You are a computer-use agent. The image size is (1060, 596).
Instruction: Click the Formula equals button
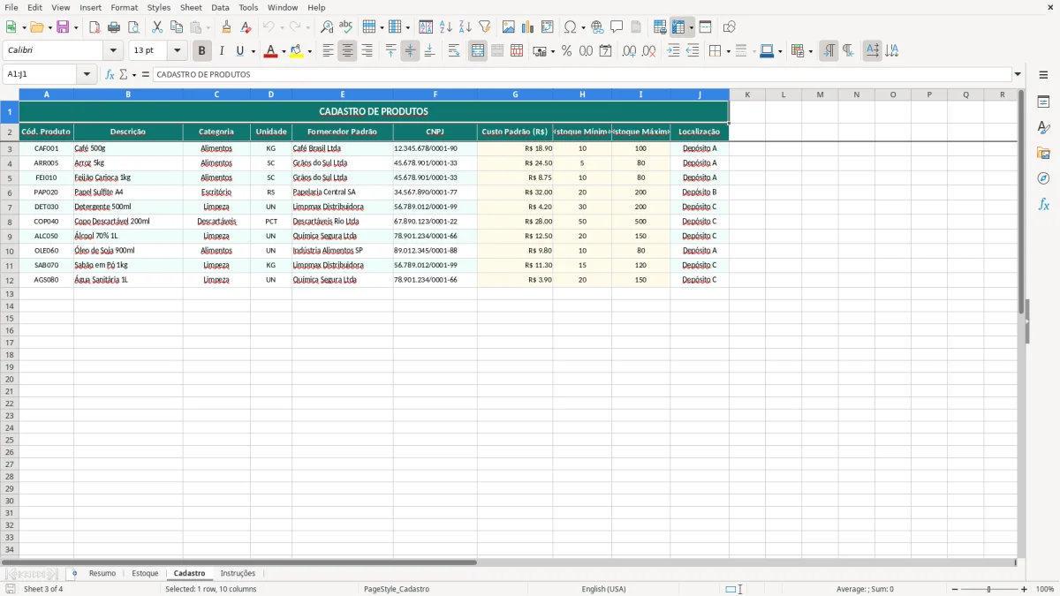[146, 74]
